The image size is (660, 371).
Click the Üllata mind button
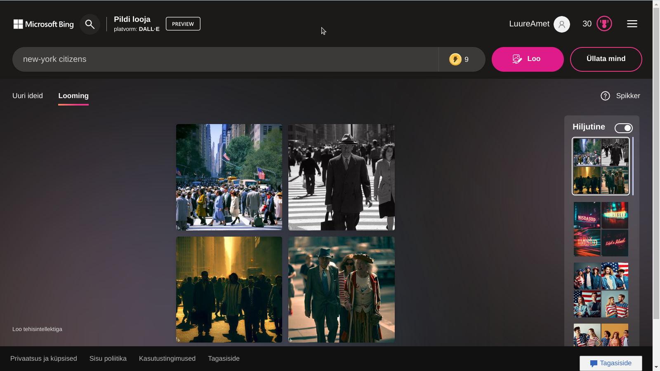(606, 59)
